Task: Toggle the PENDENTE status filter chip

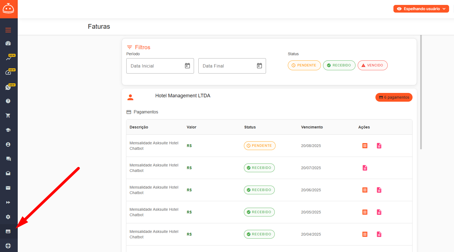Action: [304, 65]
